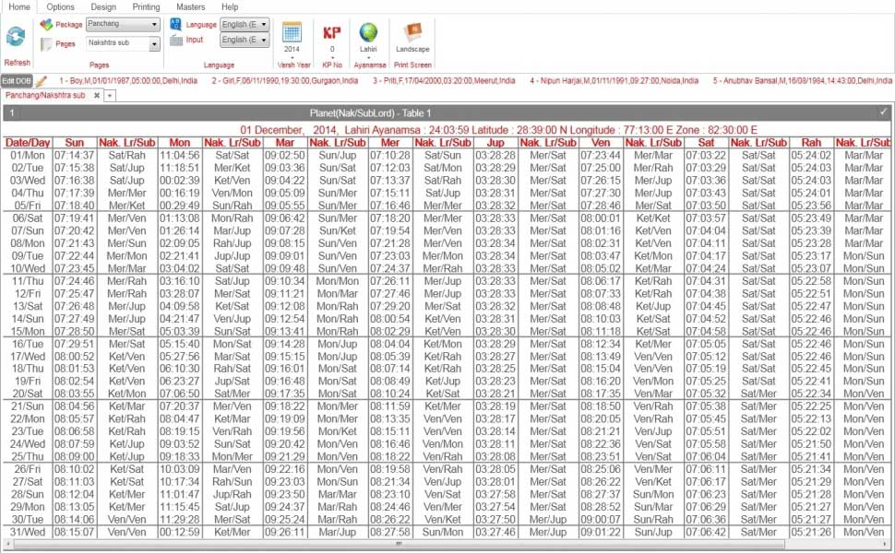This screenshot has width=895, height=553.
Task: Click the Refresh icon in the ribbon
Action: (16, 37)
